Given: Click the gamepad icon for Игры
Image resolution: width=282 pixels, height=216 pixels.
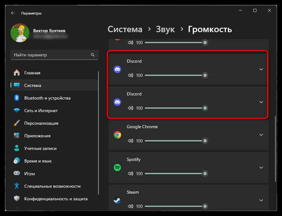Looking at the screenshot, I should (17, 173).
